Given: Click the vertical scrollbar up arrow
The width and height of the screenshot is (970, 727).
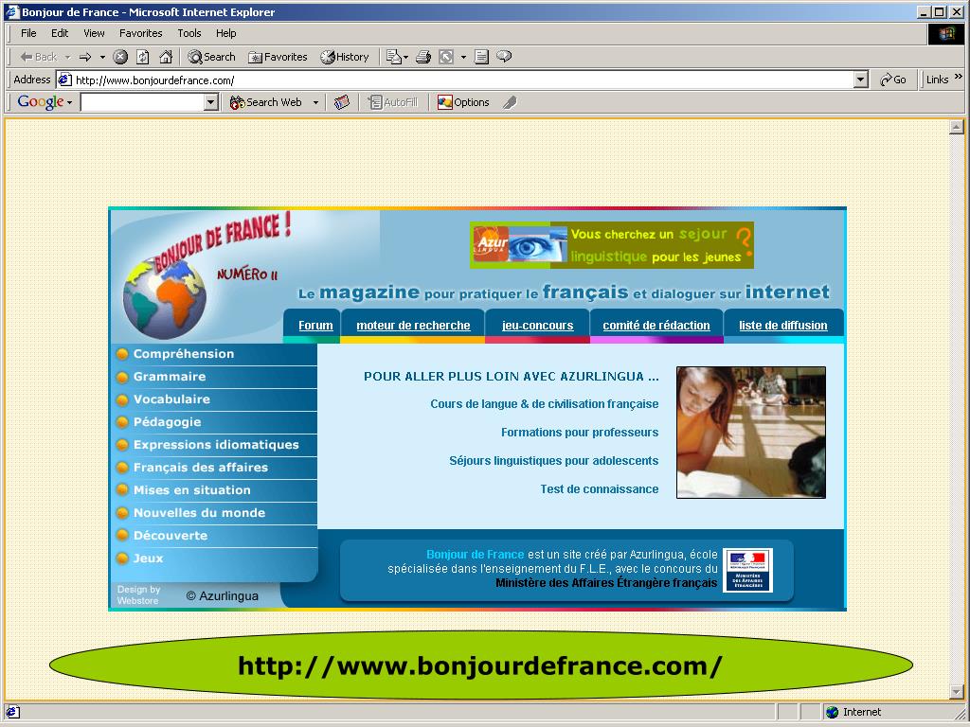Looking at the screenshot, I should click(x=957, y=127).
